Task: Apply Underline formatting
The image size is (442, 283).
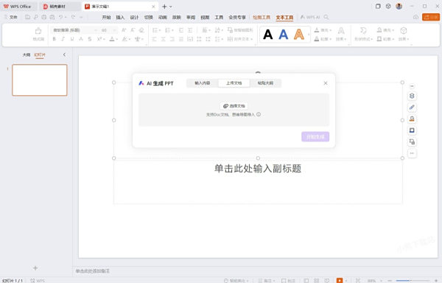Action: pos(72,39)
